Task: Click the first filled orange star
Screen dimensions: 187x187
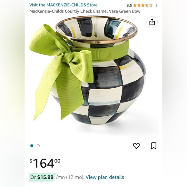Action: click(x=135, y=5)
